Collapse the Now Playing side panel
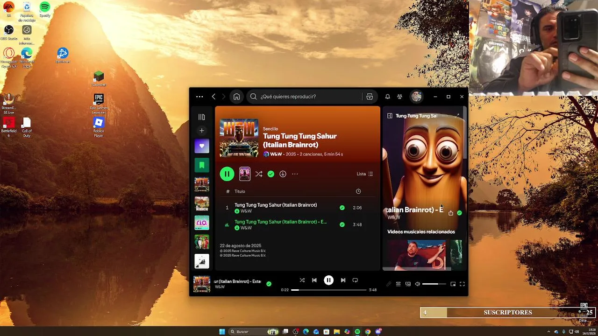 coord(390,116)
